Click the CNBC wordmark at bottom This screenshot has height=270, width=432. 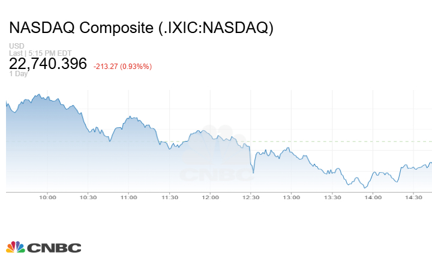point(53,248)
